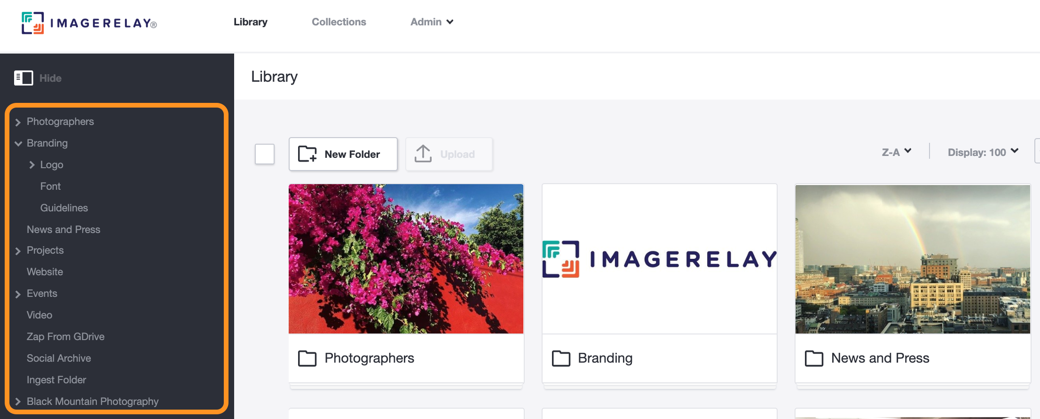Expand the Events folder chevron
Viewport: 1040px width, 419px height.
pos(18,294)
